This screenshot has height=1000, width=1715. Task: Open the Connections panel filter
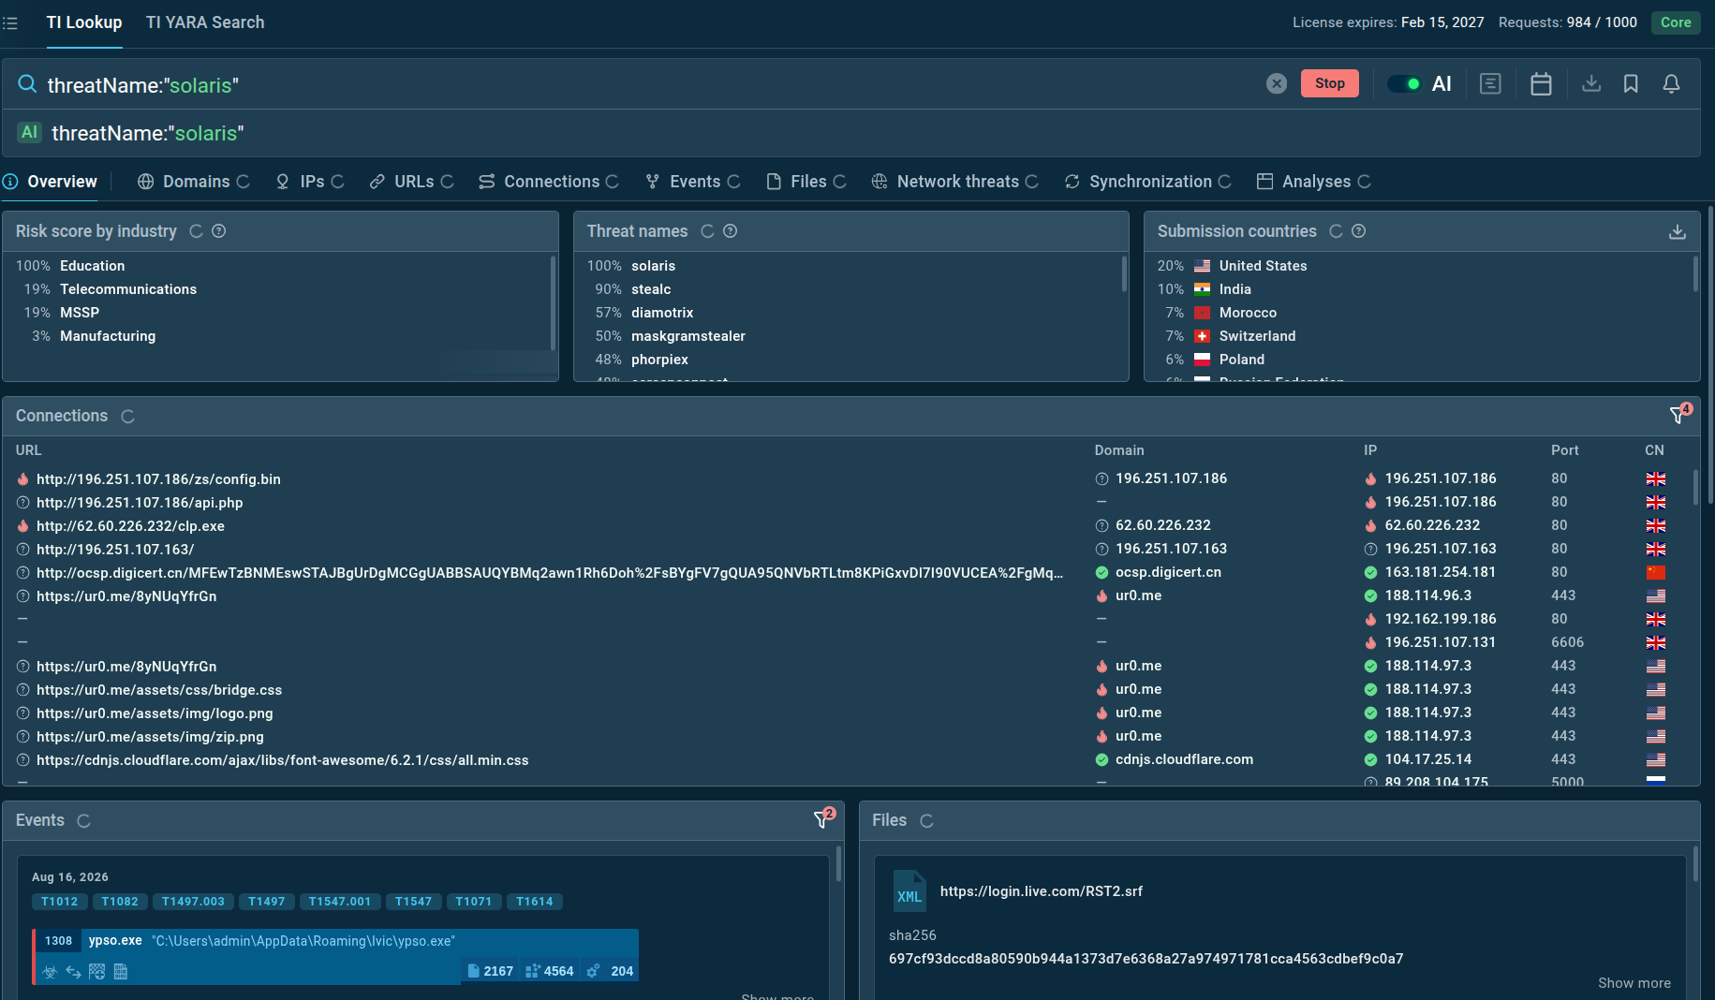click(1678, 415)
